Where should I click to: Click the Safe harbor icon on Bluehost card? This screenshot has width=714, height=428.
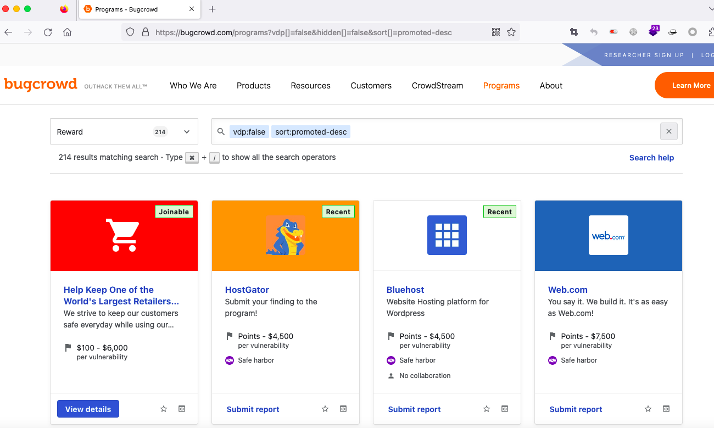pos(391,360)
